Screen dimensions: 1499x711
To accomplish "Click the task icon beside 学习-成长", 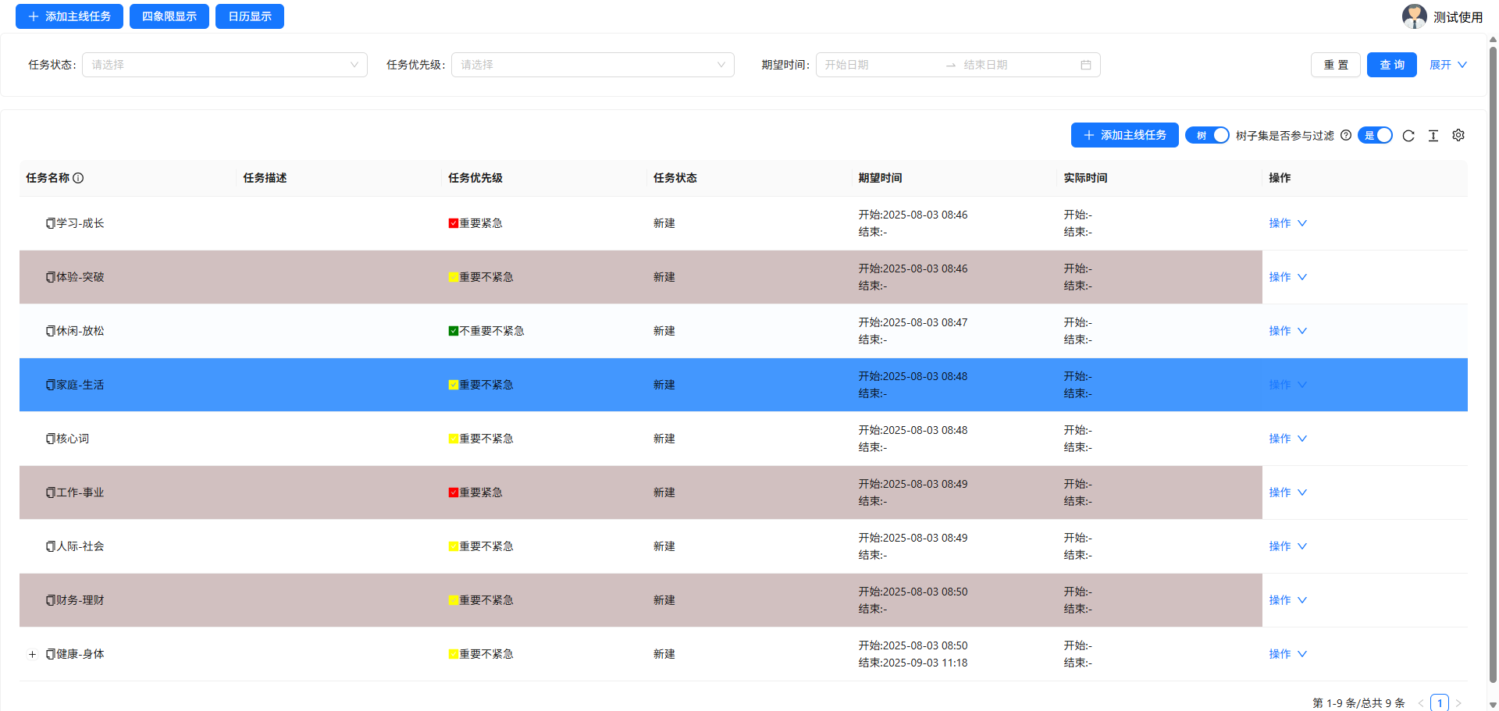I will tap(49, 222).
